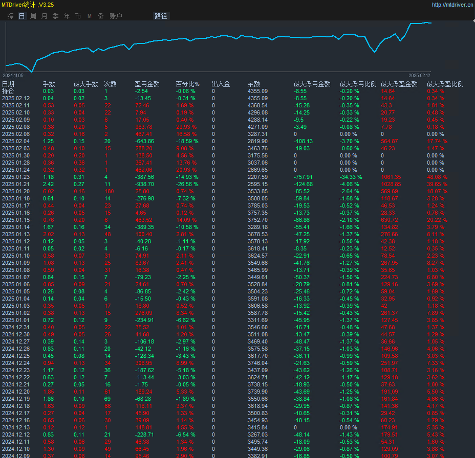Image resolution: width=475 pixels, height=458 pixels.
Task: Click the 3382.91 balance value
Action: point(257,455)
